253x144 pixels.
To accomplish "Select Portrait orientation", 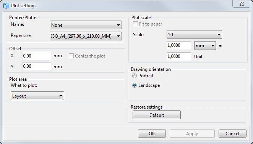I will [x=135, y=76].
